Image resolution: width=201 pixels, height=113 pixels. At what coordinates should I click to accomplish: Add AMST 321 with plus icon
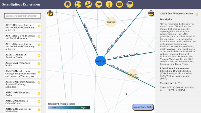click(39, 72)
